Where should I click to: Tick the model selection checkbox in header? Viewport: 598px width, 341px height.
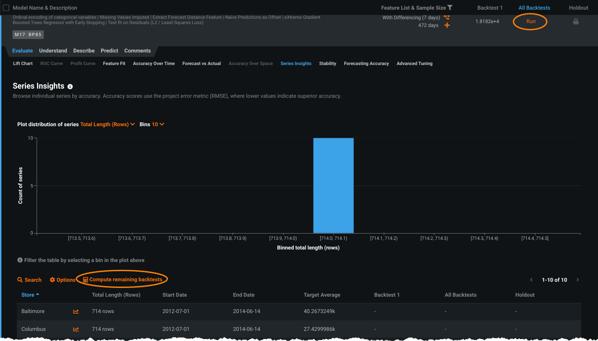(x=6, y=8)
